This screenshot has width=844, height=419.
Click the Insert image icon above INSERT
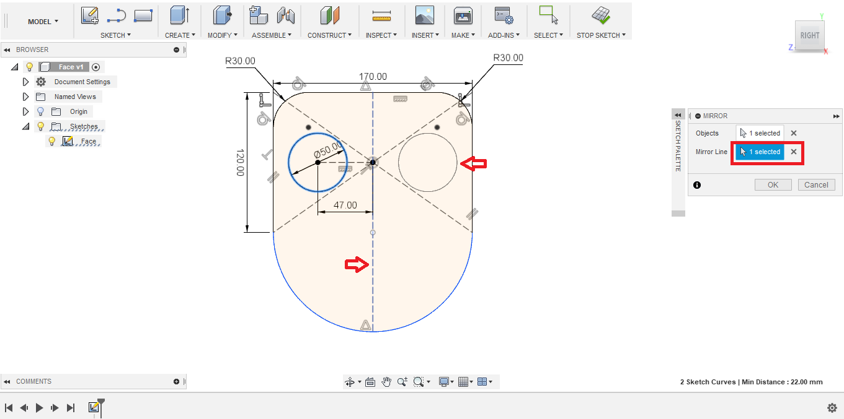(x=425, y=15)
